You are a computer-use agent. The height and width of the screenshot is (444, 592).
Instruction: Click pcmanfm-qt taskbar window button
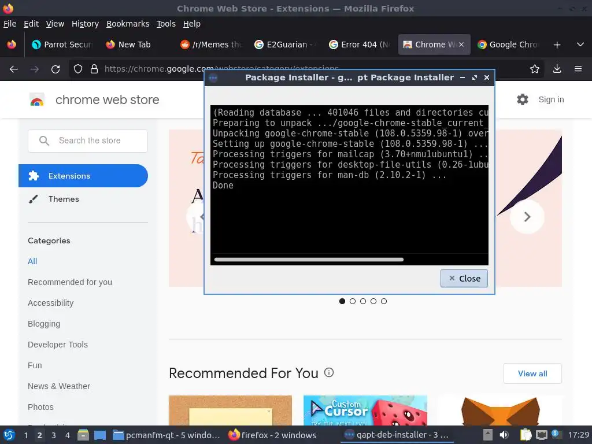pyautogui.click(x=167, y=435)
